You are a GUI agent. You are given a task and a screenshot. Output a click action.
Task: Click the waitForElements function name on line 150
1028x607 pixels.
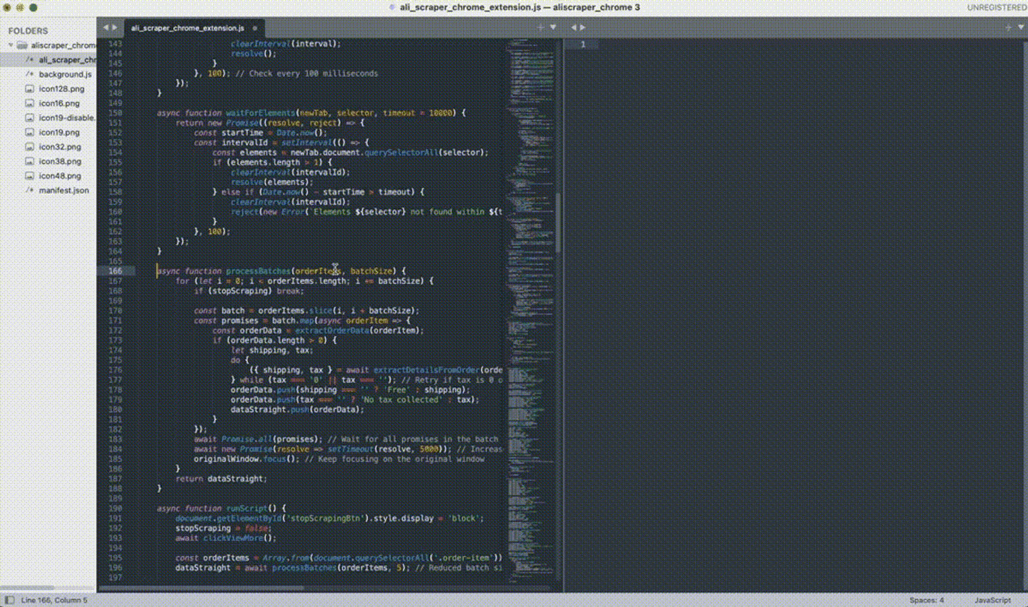pos(260,113)
